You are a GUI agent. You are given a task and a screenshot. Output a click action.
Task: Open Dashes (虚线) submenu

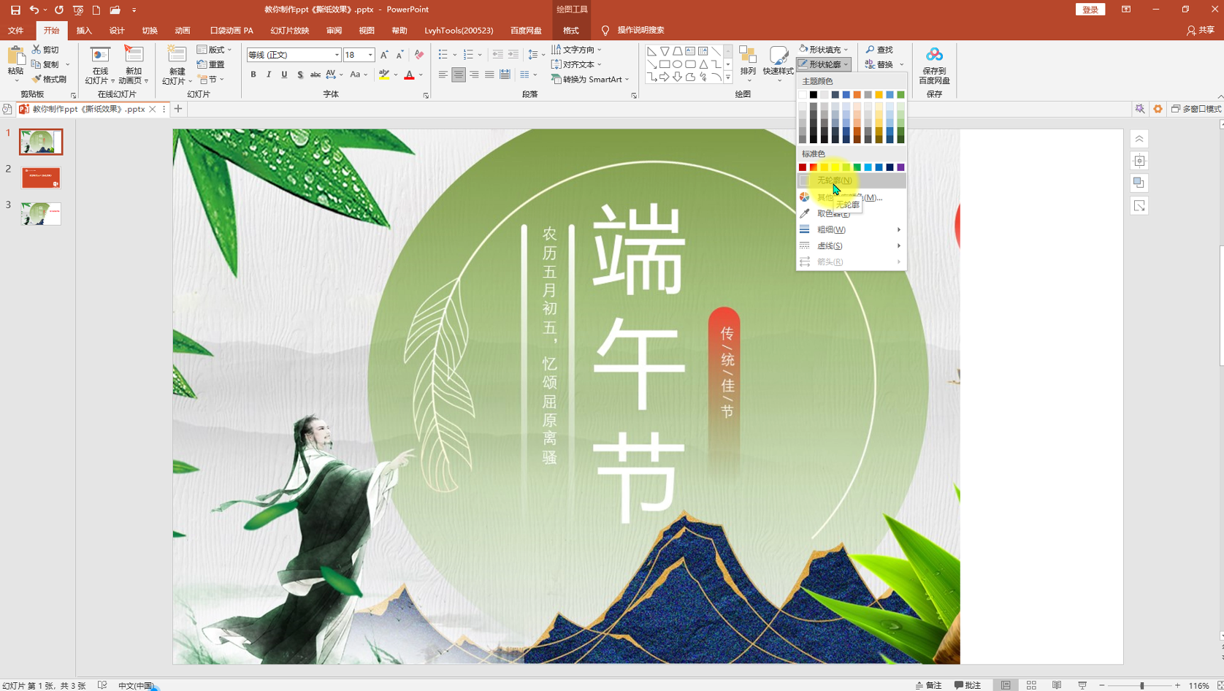[x=852, y=245]
